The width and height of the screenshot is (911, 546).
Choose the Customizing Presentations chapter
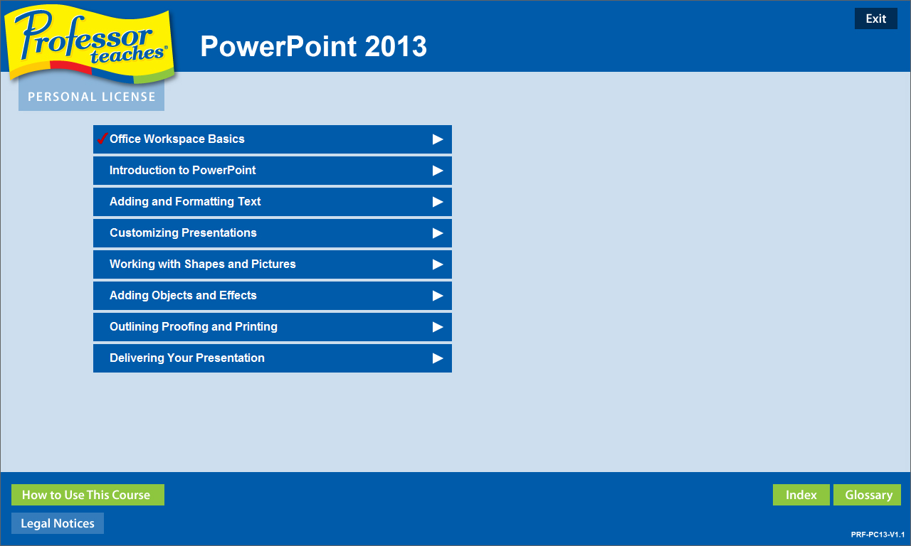click(273, 233)
